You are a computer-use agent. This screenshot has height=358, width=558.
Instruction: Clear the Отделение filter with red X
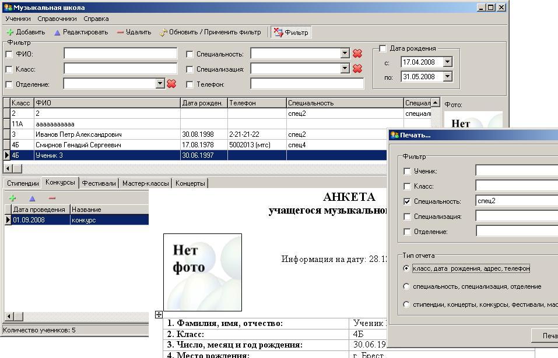(x=171, y=84)
